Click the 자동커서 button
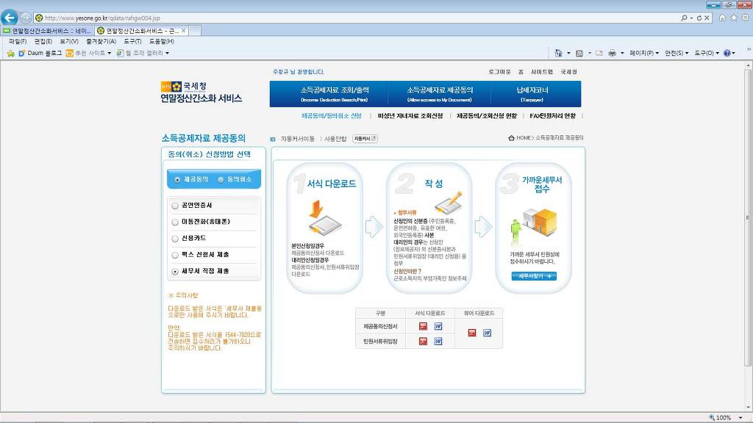Image resolution: width=753 pixels, height=423 pixels. 365,139
